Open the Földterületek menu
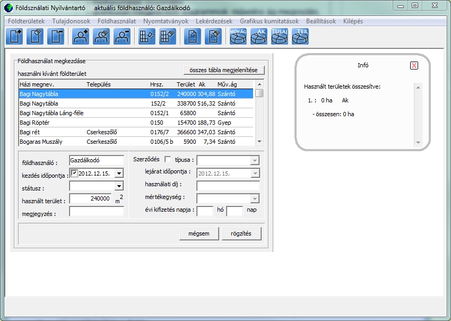Viewport: 451px width, 321px height. coord(26,21)
